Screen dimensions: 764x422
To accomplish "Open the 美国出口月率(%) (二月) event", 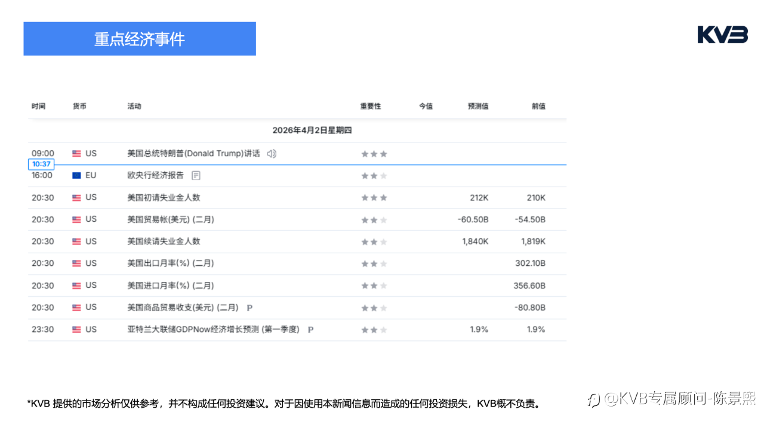I will pos(171,263).
